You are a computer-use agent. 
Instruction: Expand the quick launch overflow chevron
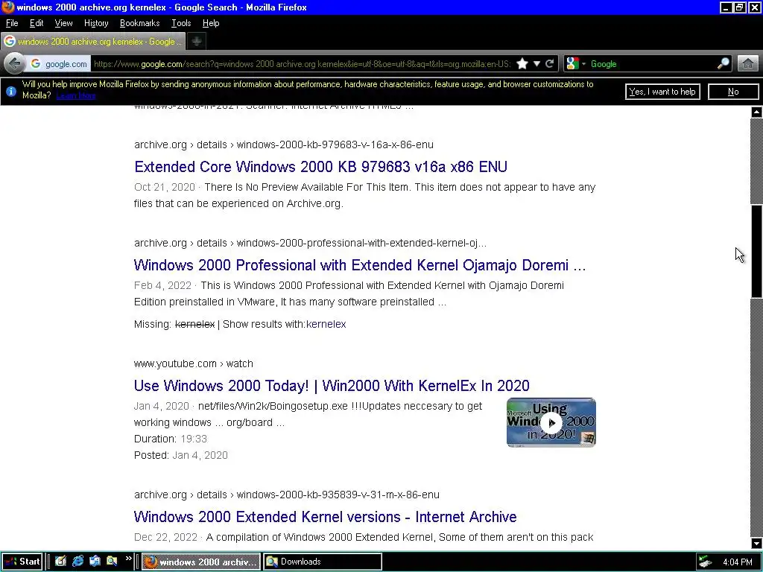coord(128,559)
